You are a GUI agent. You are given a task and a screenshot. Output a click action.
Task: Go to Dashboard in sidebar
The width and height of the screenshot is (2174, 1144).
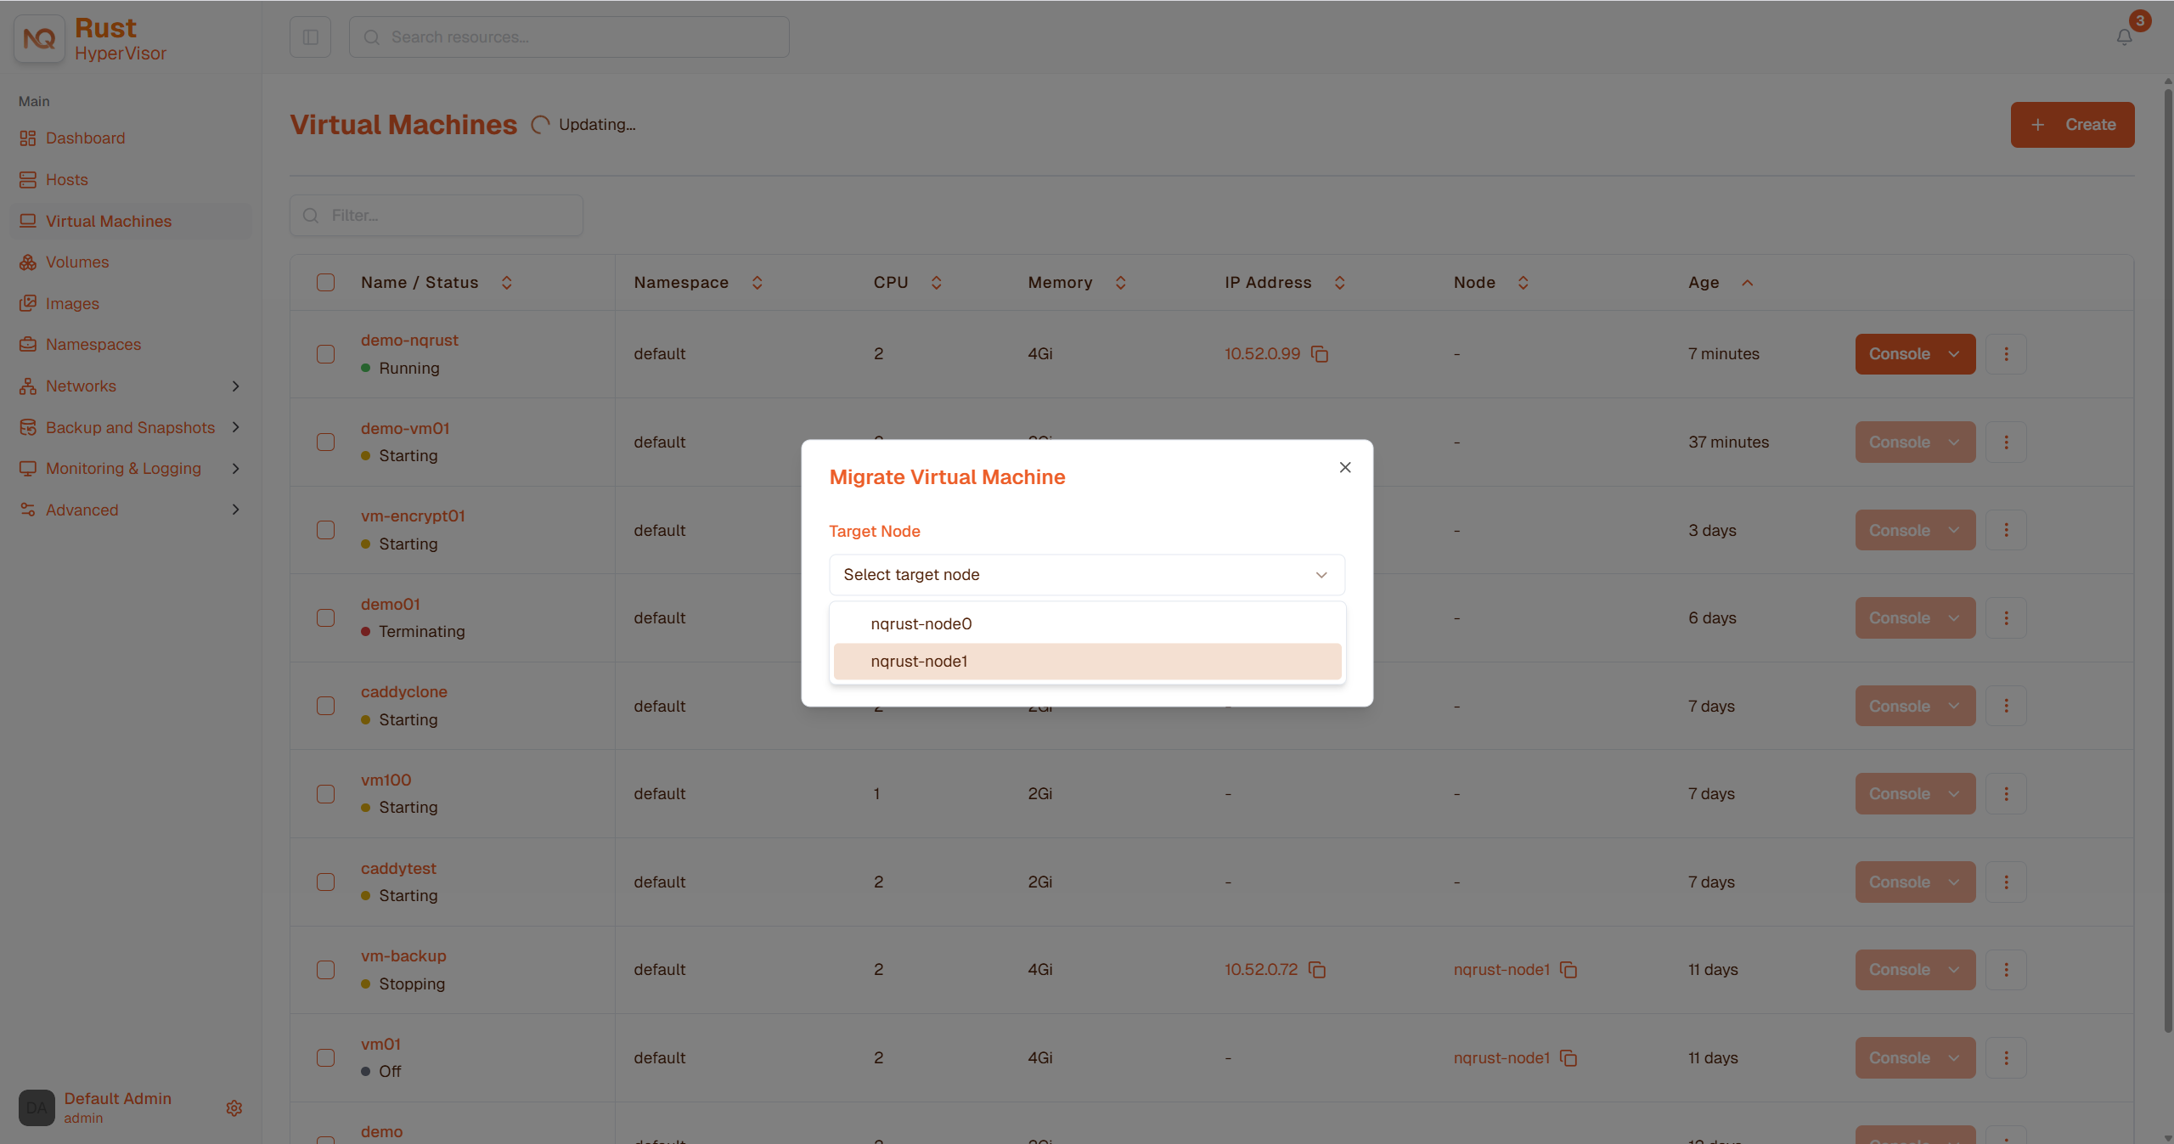132,138
